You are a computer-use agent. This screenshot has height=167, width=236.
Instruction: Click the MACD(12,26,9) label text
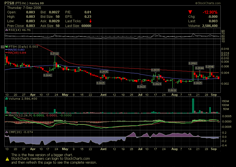[20, 115]
